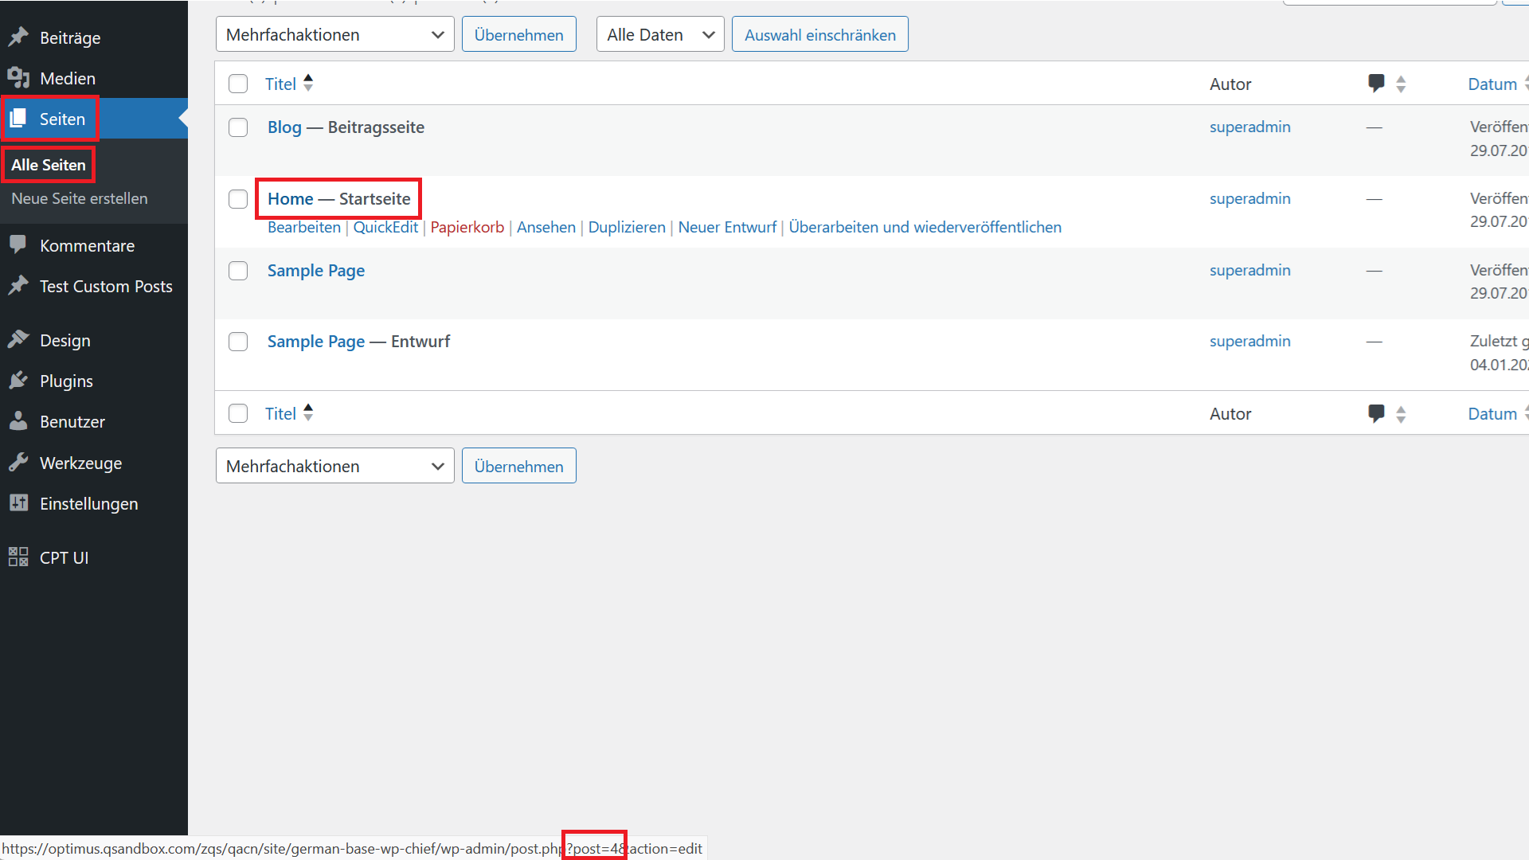Viewport: 1529px width, 860px height.
Task: Check the Sample Page — Entwurf checkbox
Action: (x=238, y=342)
